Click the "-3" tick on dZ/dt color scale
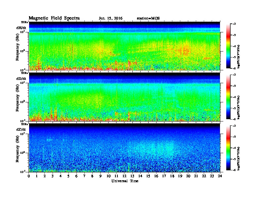 pyautogui.click(x=234, y=137)
